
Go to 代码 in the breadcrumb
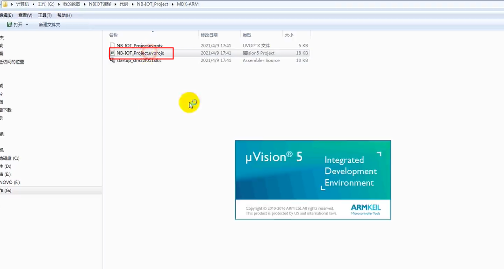click(x=124, y=4)
